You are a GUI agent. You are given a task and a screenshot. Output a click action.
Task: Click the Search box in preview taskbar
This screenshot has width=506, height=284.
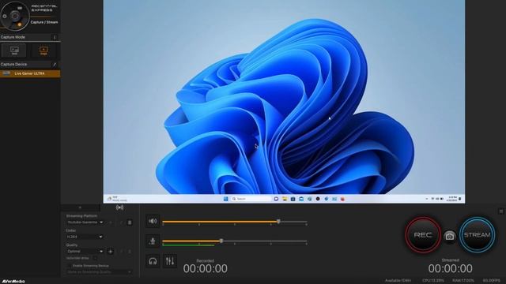251,199
